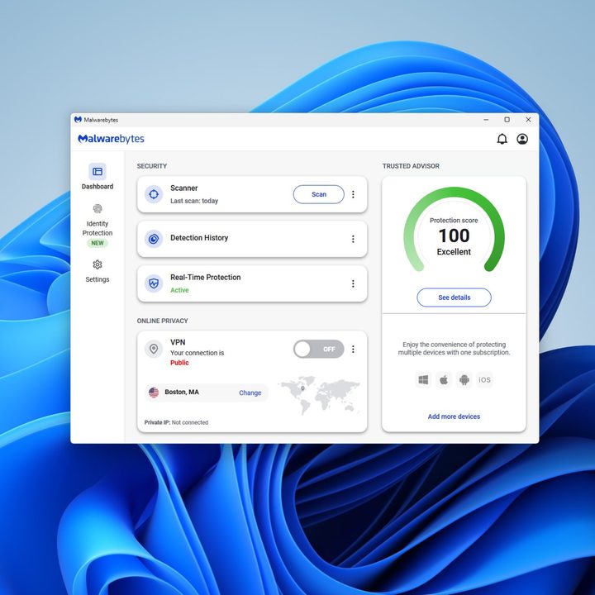The width and height of the screenshot is (595, 595).
Task: Click the Malwarebytes logo in the header
Action: tap(111, 139)
